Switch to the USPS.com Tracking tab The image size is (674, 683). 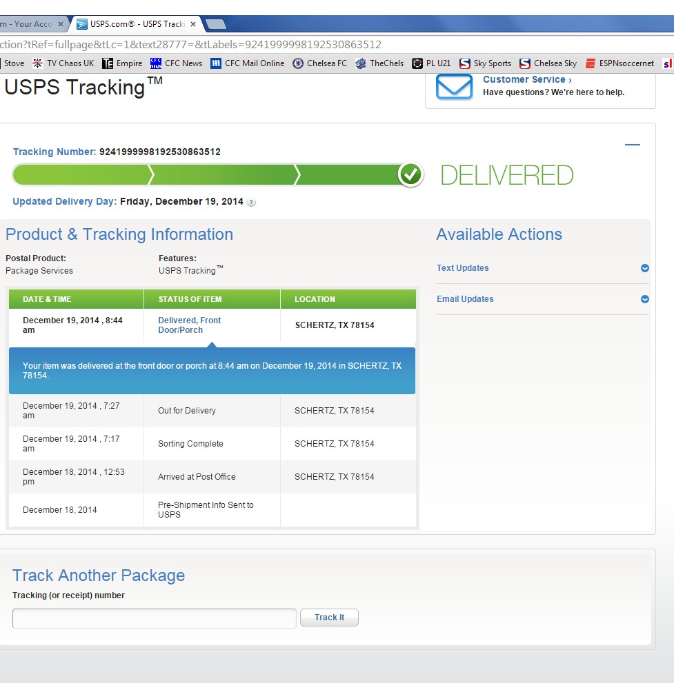[137, 24]
